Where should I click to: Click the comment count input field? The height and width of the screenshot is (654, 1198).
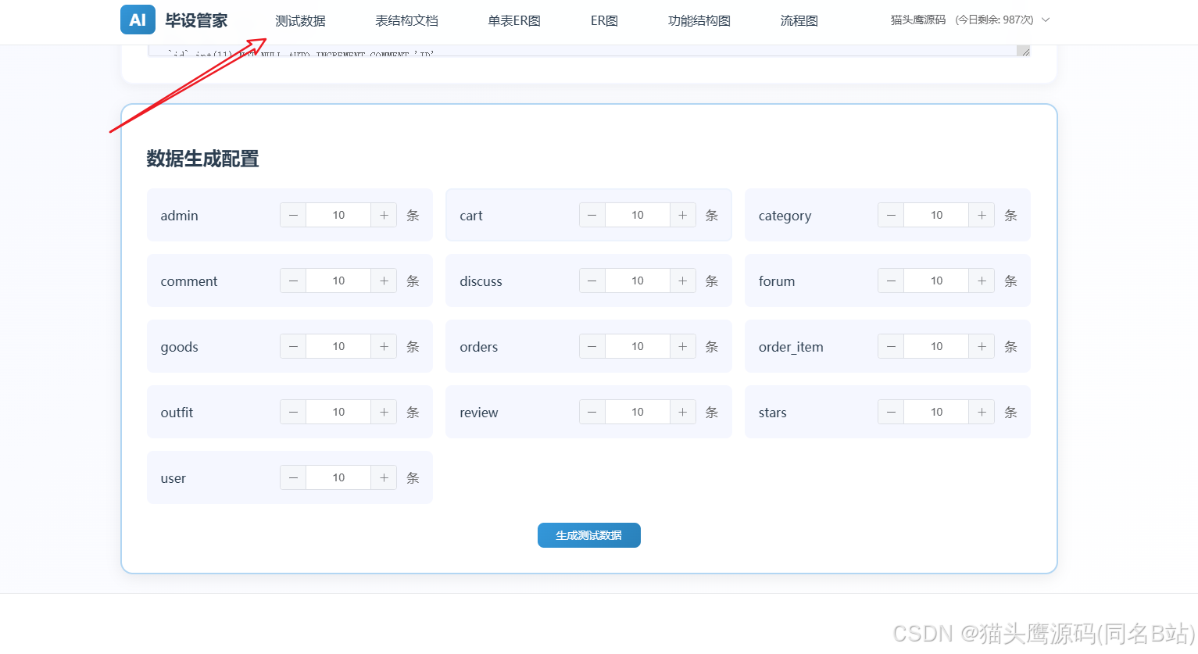click(338, 281)
